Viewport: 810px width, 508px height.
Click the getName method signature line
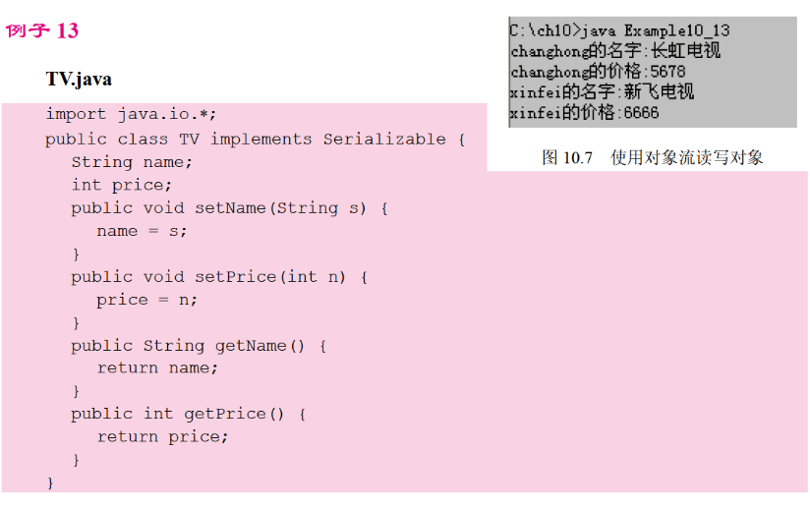[199, 345]
